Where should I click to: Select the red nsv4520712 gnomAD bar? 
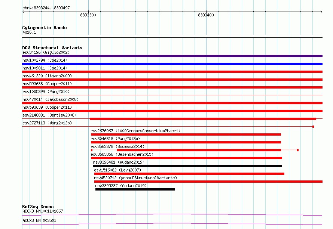click(208, 182)
